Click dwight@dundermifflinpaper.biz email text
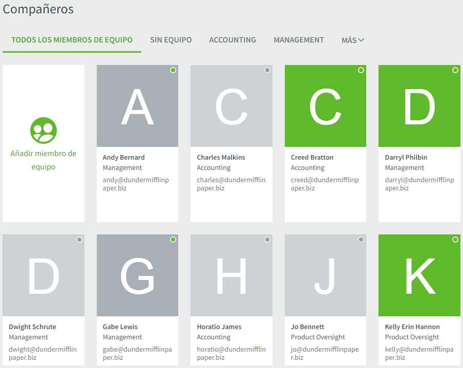This screenshot has width=463, height=368. coord(43,353)
